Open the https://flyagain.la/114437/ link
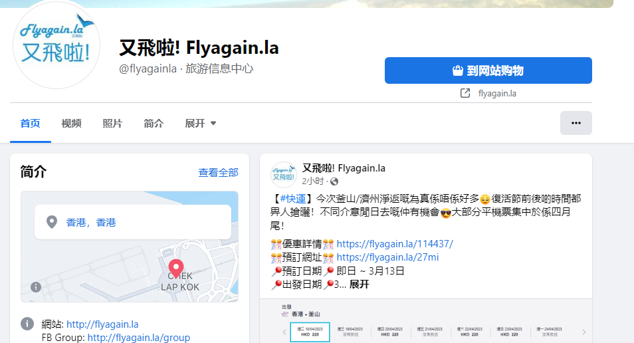The width and height of the screenshot is (634, 343). pyautogui.click(x=395, y=244)
